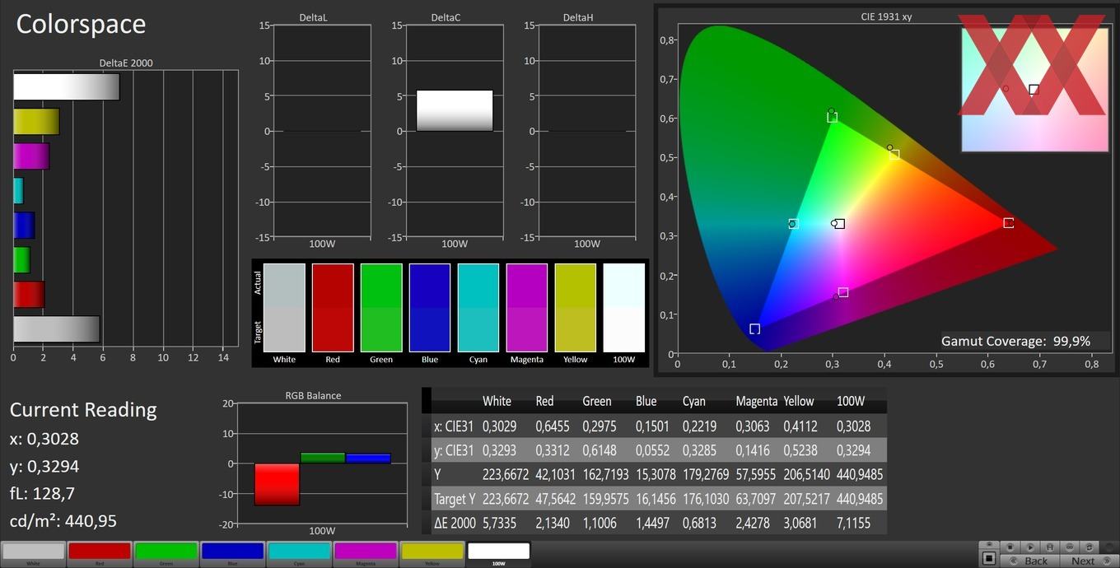Click the magenta bar in DeltaE 2000 chart
This screenshot has width=1120, height=568.
tap(31, 156)
